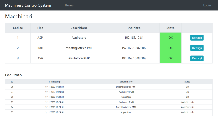Screen dimensions: 218x116
Task: Open the Login page link
Action: (x=207, y=5)
